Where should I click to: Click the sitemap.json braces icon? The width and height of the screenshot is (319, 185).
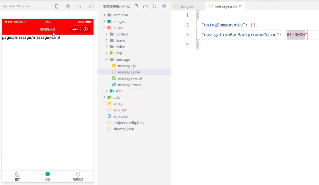[110, 129]
